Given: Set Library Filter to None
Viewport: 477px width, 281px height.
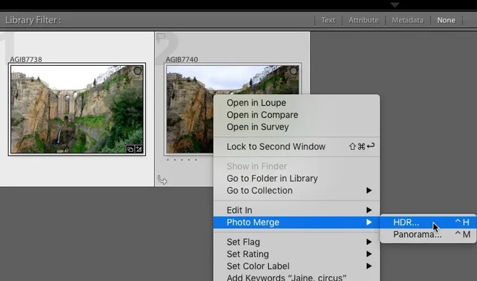Looking at the screenshot, I should (446, 20).
